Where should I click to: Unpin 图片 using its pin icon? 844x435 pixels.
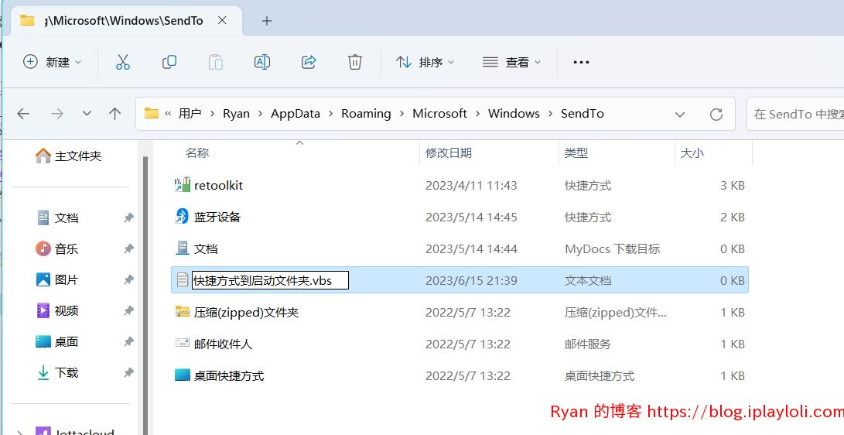pyautogui.click(x=128, y=280)
